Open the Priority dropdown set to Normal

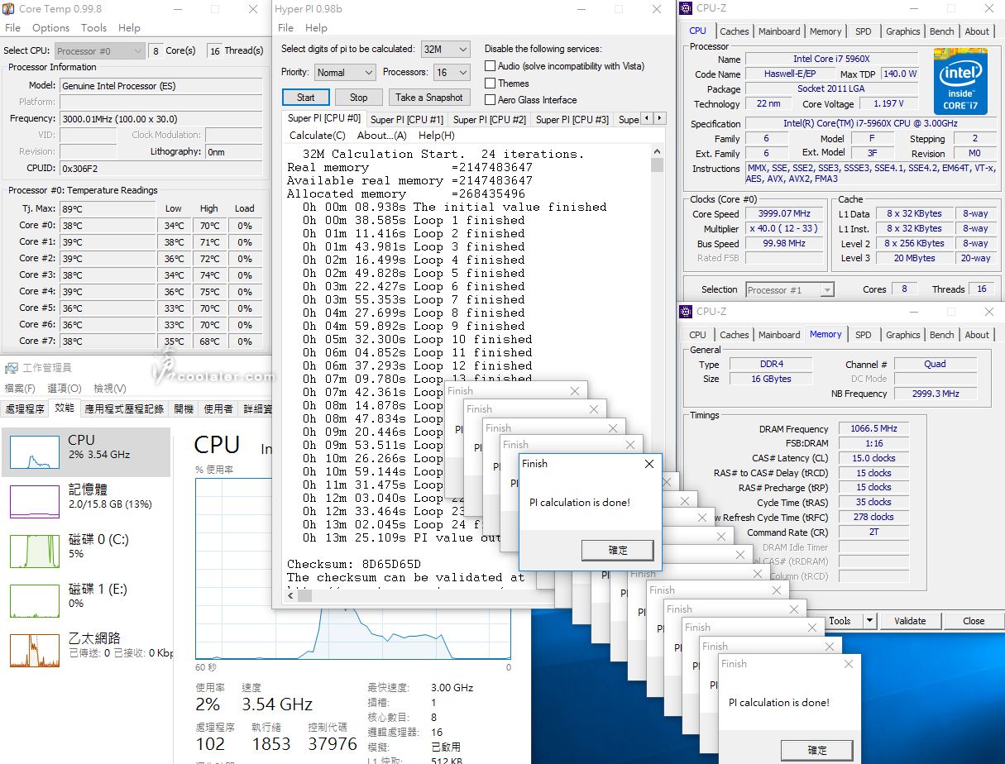tap(344, 73)
